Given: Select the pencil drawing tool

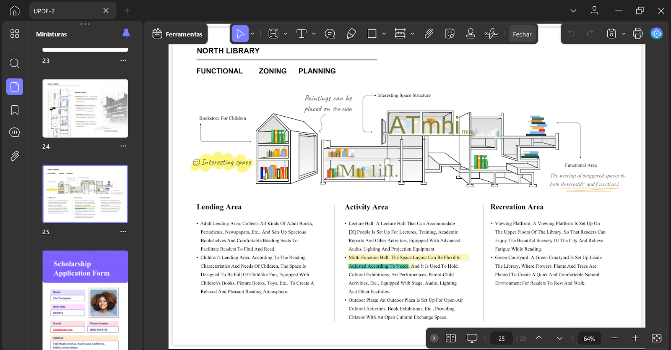Looking at the screenshot, I should pyautogui.click(x=351, y=34).
